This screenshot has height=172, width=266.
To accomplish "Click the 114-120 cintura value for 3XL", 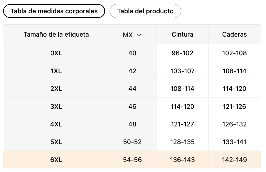I will point(182,107).
